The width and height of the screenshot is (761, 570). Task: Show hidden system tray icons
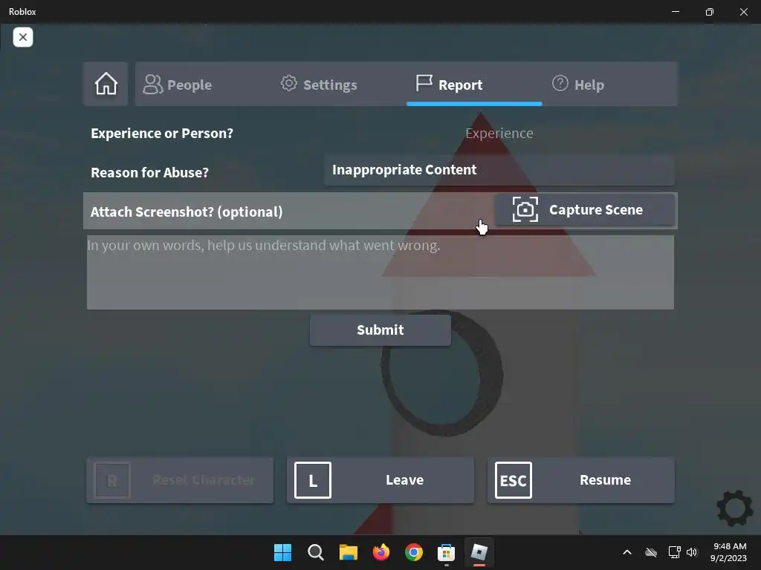tap(627, 552)
